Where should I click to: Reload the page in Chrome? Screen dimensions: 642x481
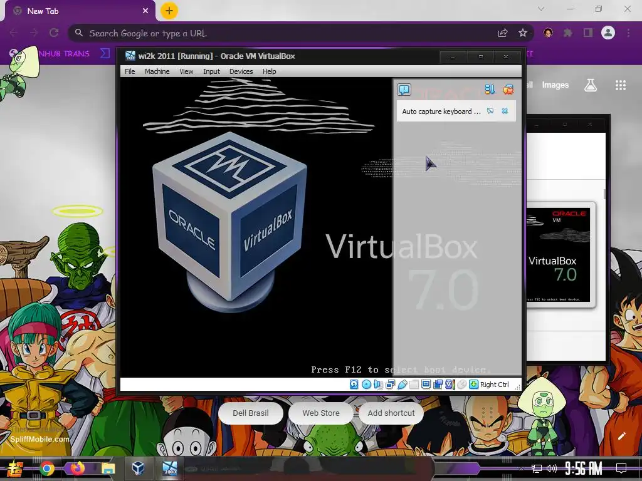54,33
